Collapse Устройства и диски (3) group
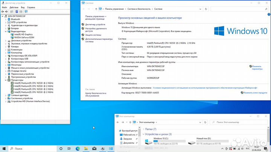Screen dimensions: 271x152 coord(143,134)
